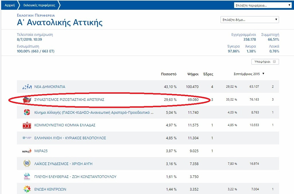Click the 9.025 votes value
This screenshot has width=294, height=194.
click(x=194, y=151)
